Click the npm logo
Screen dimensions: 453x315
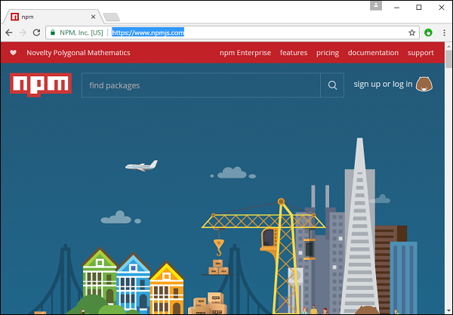(x=41, y=85)
